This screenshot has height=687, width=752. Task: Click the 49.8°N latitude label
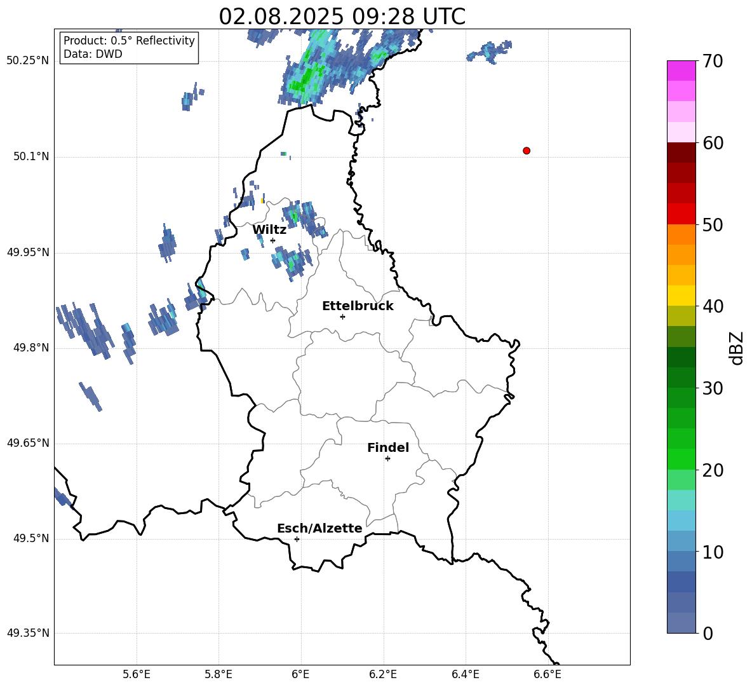coord(31,348)
